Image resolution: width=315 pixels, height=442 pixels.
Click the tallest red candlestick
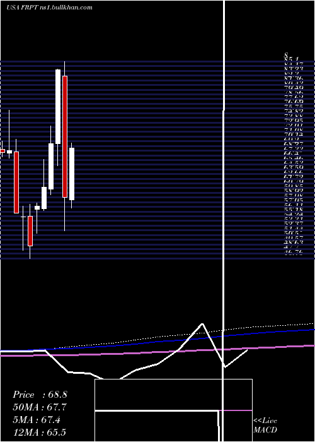pyautogui.click(x=65, y=136)
